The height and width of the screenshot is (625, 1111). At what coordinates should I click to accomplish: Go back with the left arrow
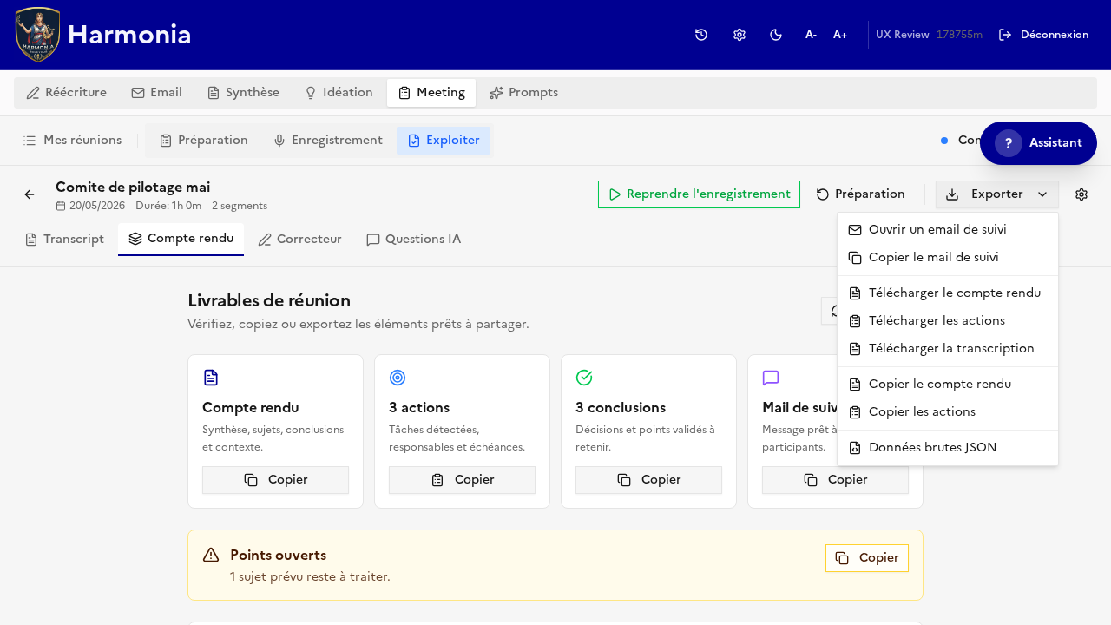click(30, 194)
